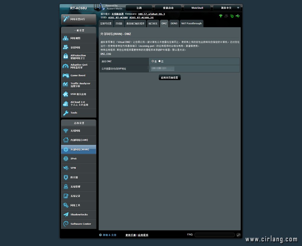
Task: Select 是 (Yes) to enable DMZ
Action: 153,61
